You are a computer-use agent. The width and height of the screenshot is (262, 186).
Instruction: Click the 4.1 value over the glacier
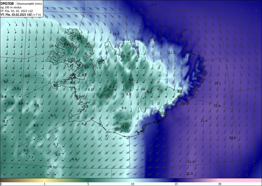[x=112, y=87]
